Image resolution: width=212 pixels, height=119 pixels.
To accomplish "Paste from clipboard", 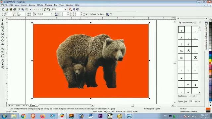I will (26, 9).
